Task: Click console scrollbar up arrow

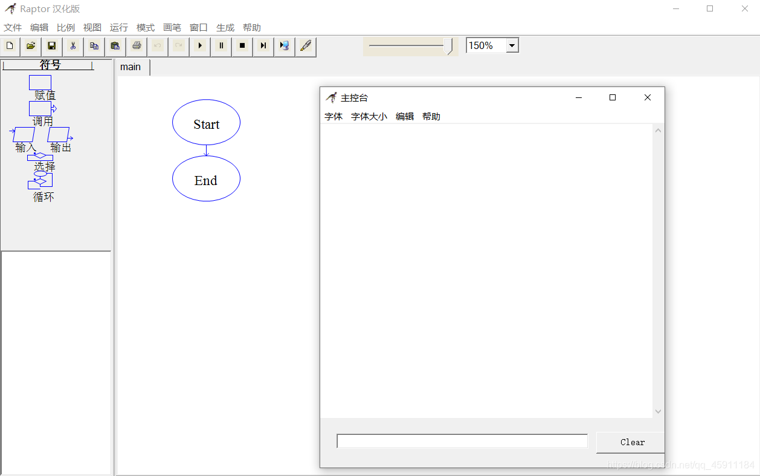Action: (658, 130)
